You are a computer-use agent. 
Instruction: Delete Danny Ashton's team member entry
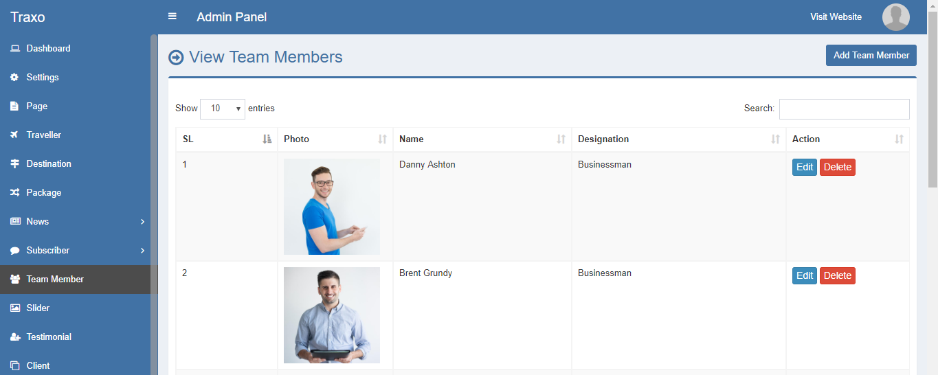[837, 168]
